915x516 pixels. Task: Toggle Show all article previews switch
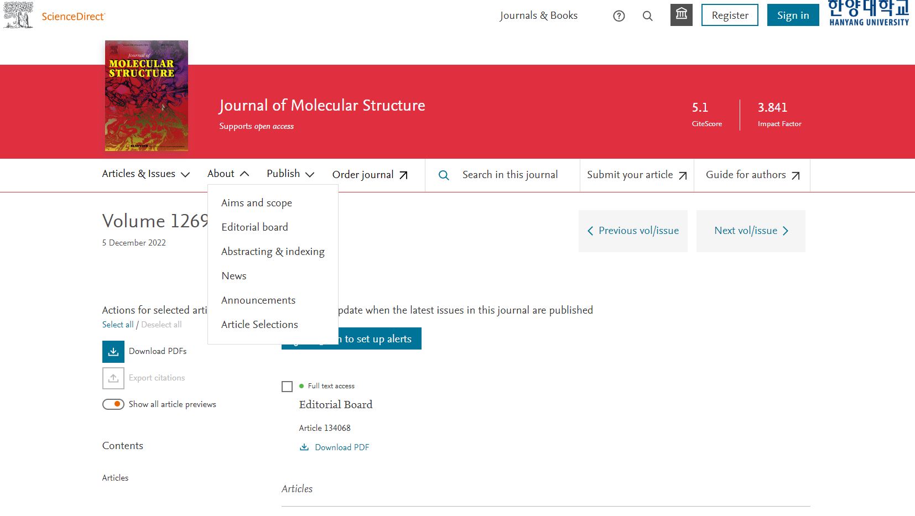point(113,404)
